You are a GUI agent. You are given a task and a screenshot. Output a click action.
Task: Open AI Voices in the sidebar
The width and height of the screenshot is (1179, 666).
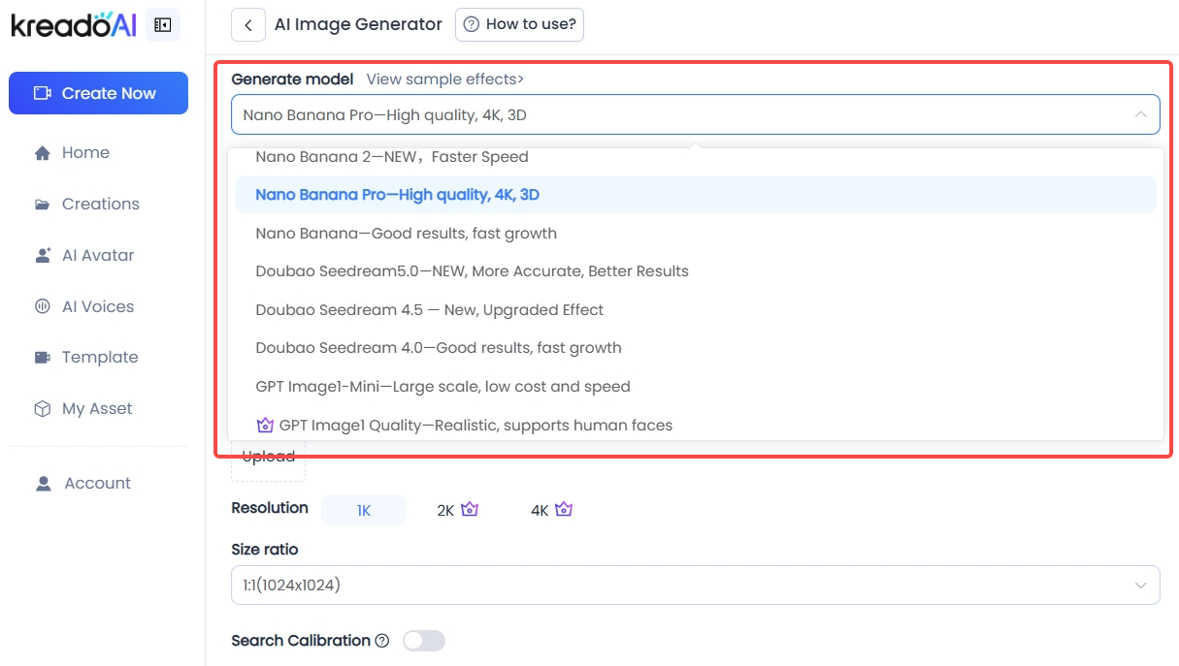click(97, 307)
